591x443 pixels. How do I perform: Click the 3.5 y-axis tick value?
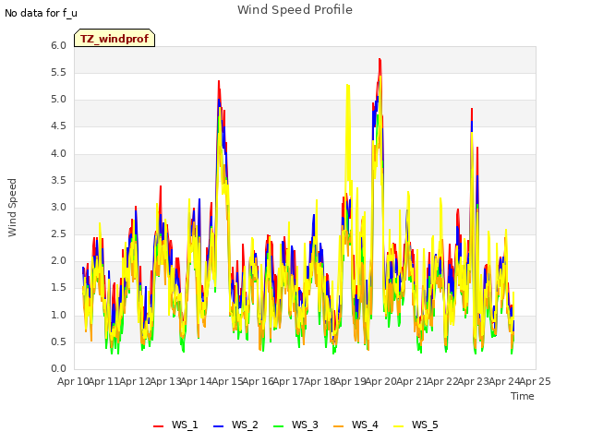pyautogui.click(x=58, y=181)
